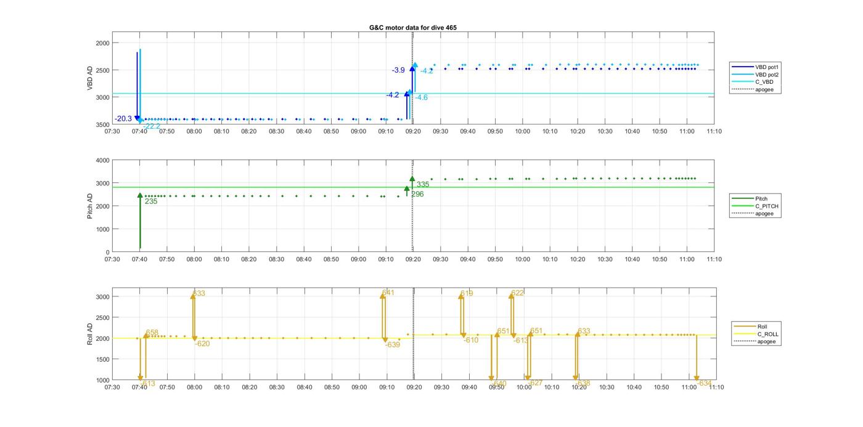Click the 296 label on Pitch plot
863x427 pixels.
coord(417,194)
